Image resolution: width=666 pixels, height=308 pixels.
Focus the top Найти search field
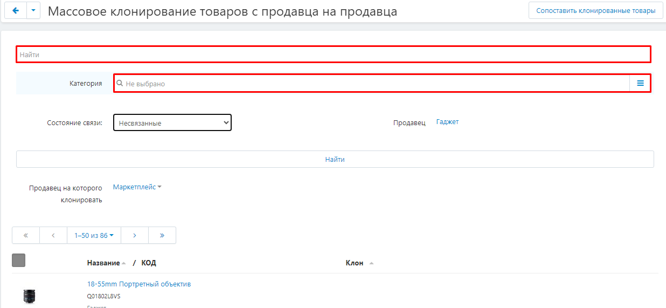[333, 54]
